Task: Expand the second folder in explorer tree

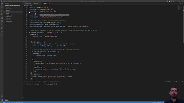Action: [13, 9]
